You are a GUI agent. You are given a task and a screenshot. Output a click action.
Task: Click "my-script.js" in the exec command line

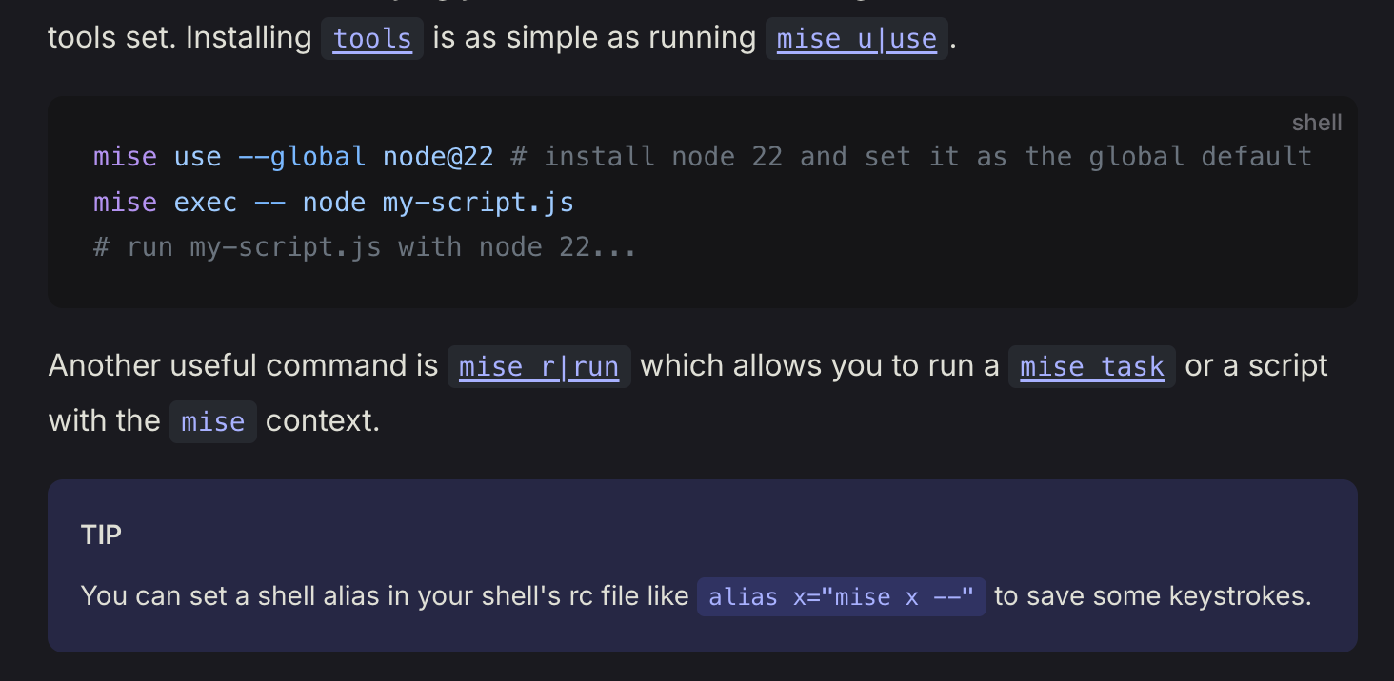(478, 202)
